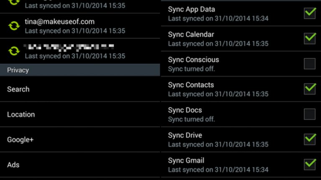Click the Privacy section header
The height and width of the screenshot is (180, 321).
coord(18,70)
